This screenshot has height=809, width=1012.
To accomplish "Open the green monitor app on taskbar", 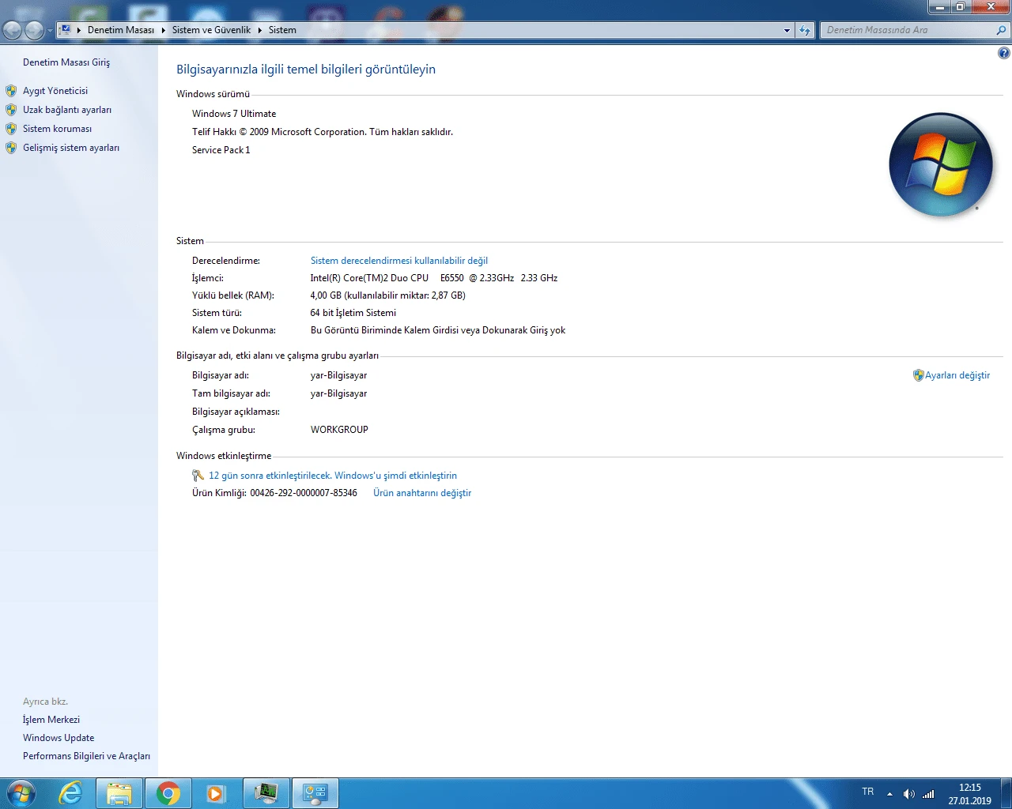I will click(x=266, y=793).
